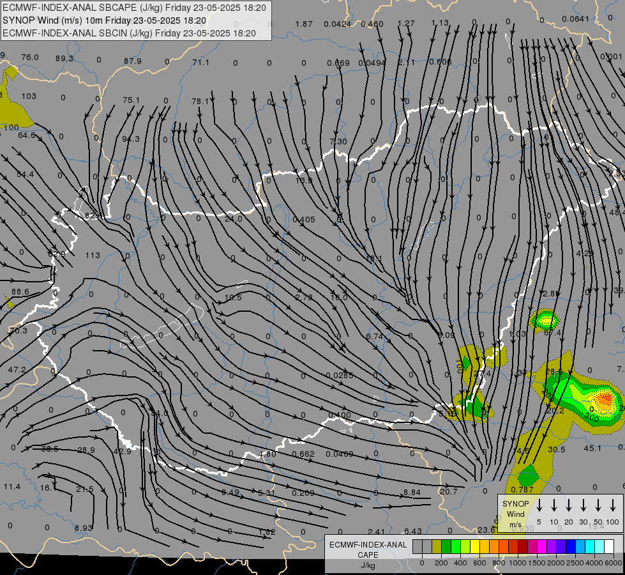Click the 30 m/s wind arrow symbol
Image resolution: width=625 pixels, height=575 pixels.
[584, 505]
